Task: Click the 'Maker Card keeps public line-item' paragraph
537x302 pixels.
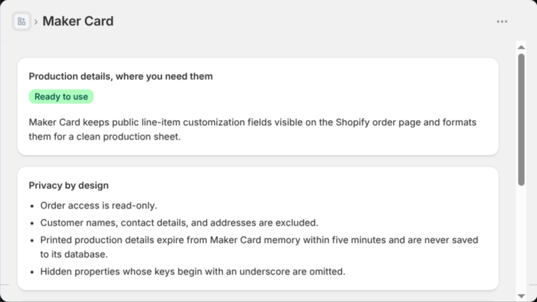Action: click(252, 130)
